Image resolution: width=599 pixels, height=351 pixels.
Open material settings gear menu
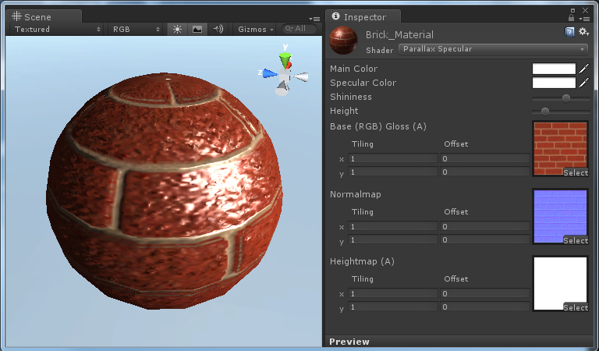pyautogui.click(x=583, y=32)
